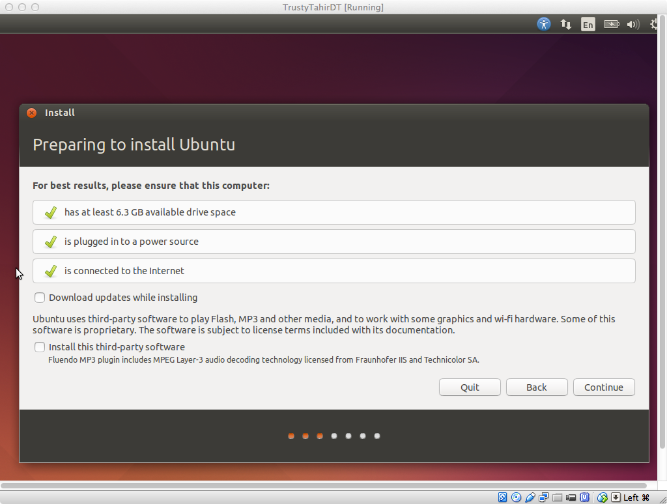This screenshot has width=667, height=504.
Task: Click the window resize grip icon
Action: click(662, 499)
